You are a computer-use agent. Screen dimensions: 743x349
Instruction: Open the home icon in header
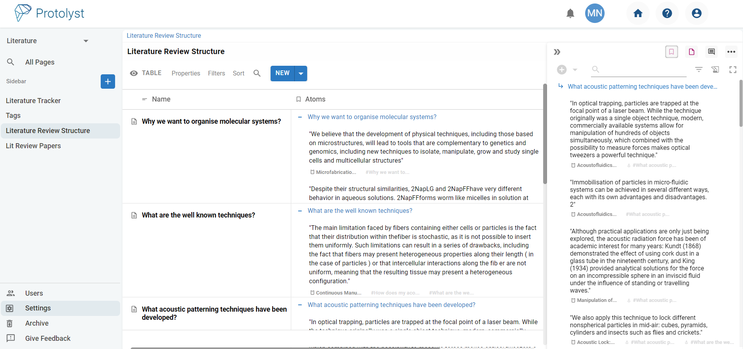(638, 14)
